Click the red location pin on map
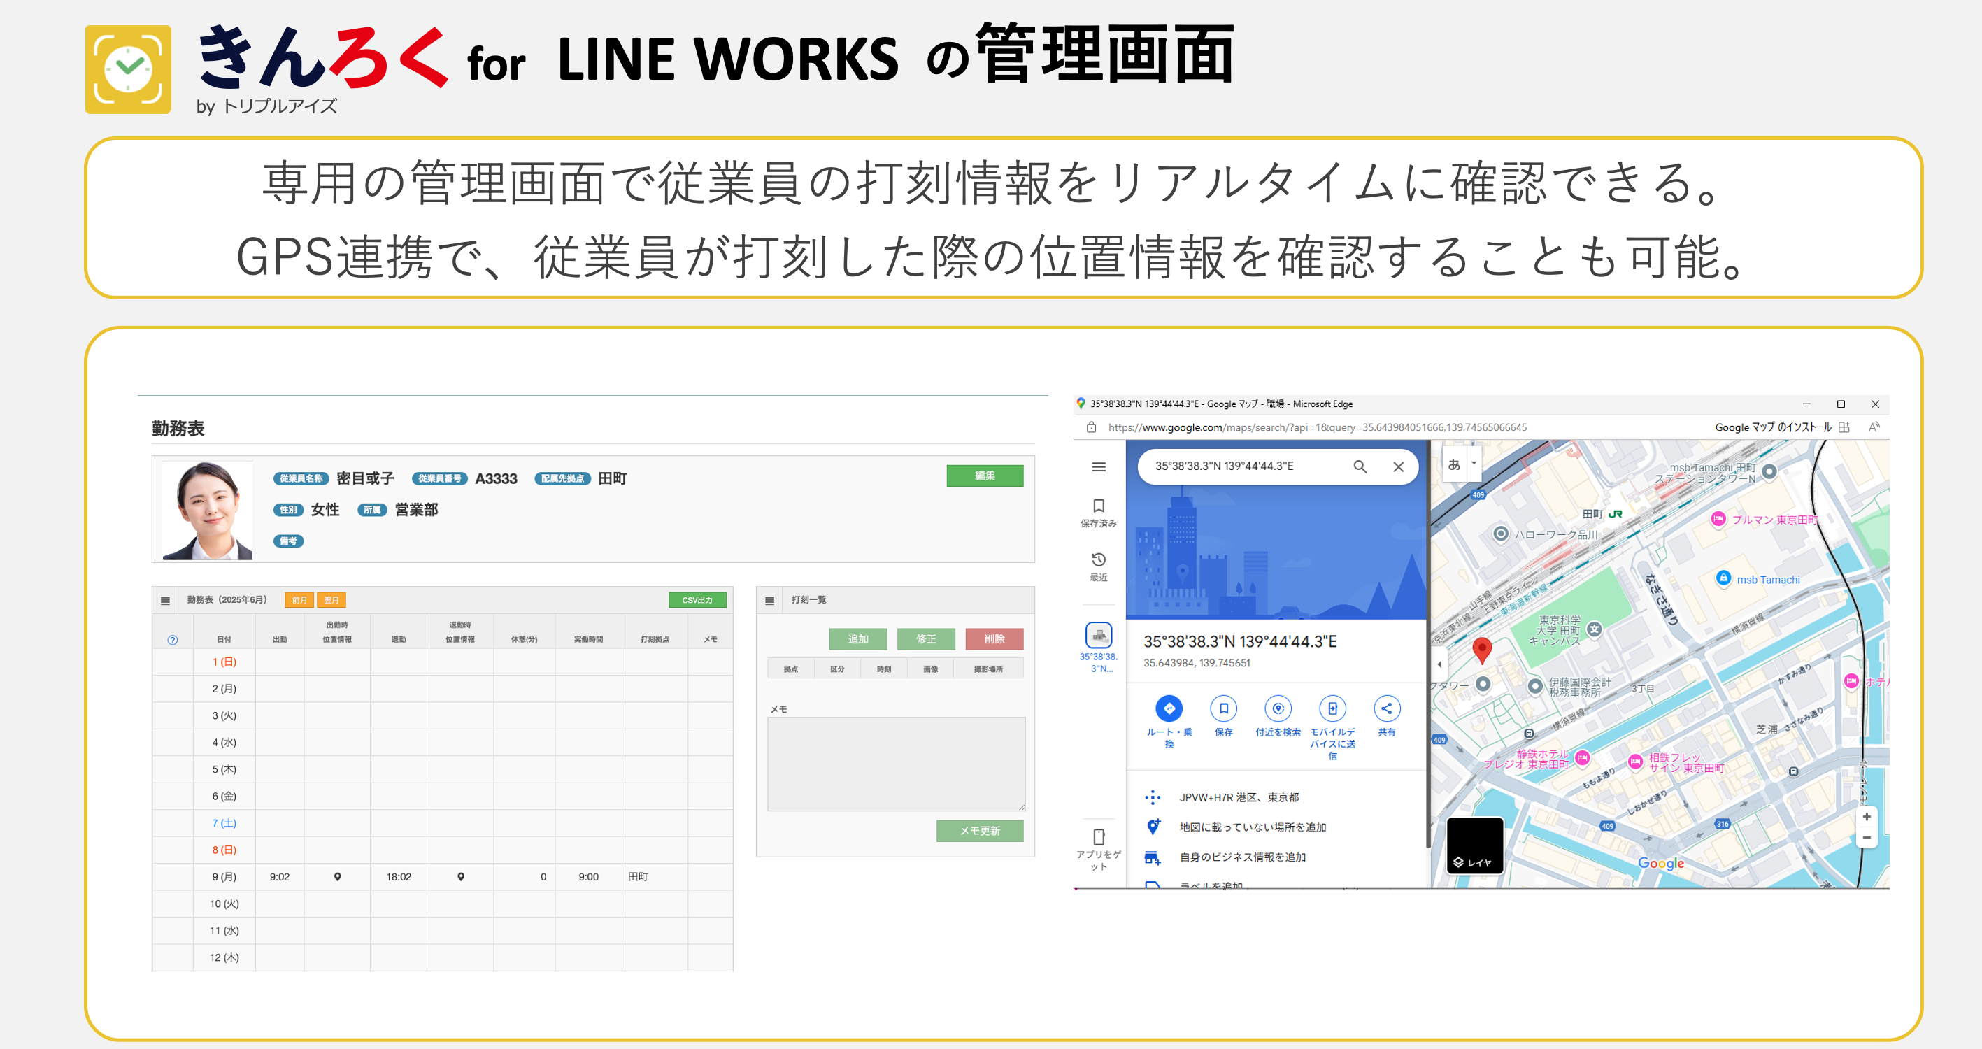This screenshot has width=1982, height=1049. (x=1481, y=650)
